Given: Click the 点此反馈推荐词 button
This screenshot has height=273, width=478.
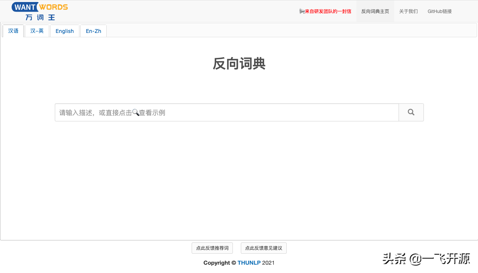Looking at the screenshot, I should 212,248.
